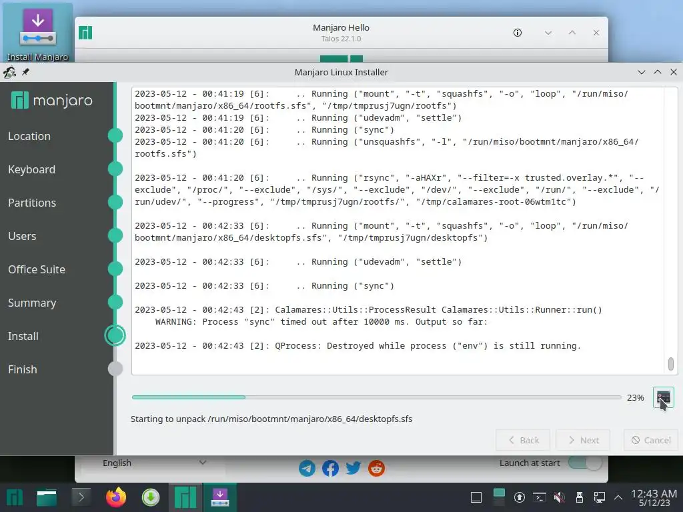Select the Office Suite step in sidebar
The height and width of the screenshot is (512, 683).
[x=37, y=269]
